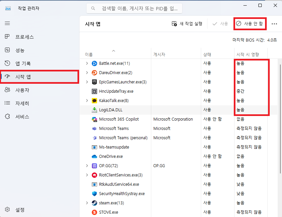Screen dimensions: 282x217
Task: Select the Ms-teamsupdate entry
Action: 114,147
